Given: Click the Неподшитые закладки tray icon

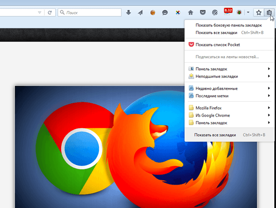Looking at the screenshot, I should (191, 76).
